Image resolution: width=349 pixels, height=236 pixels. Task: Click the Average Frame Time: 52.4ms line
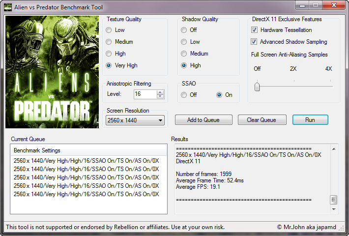pyautogui.click(x=210, y=180)
